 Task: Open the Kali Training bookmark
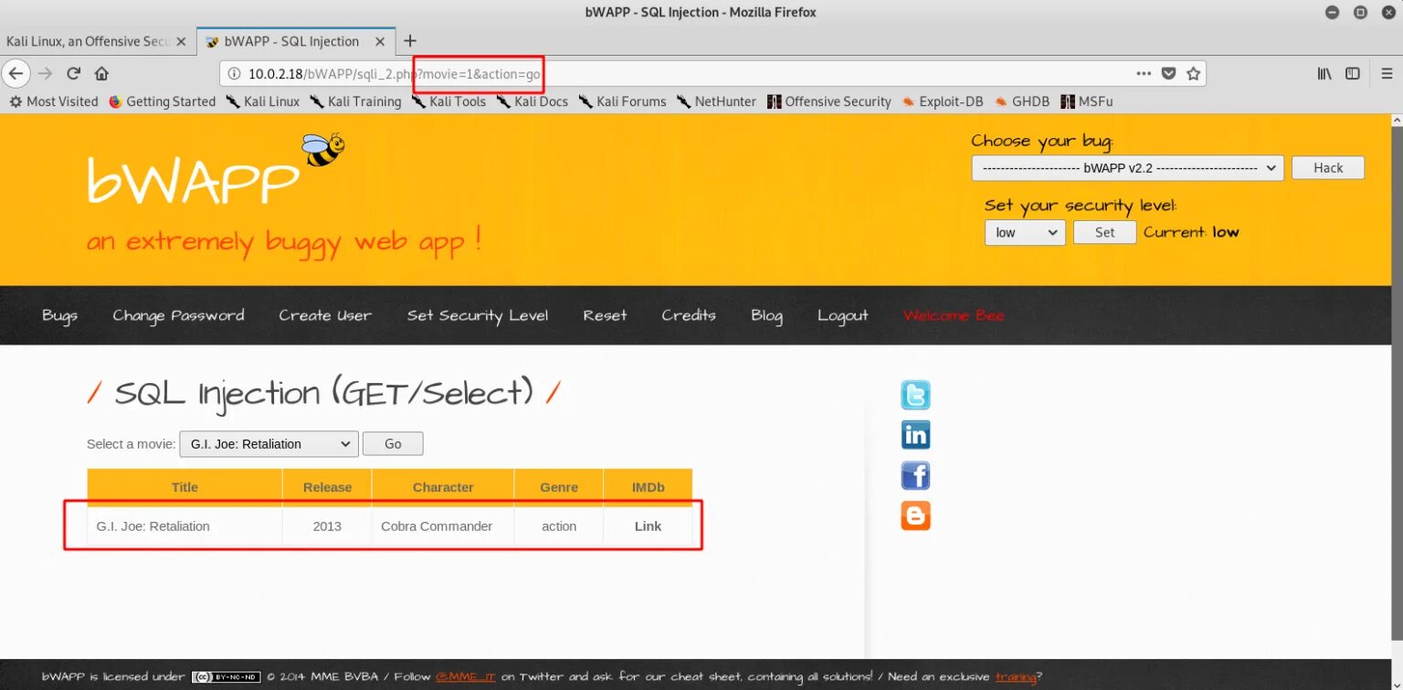coord(355,101)
